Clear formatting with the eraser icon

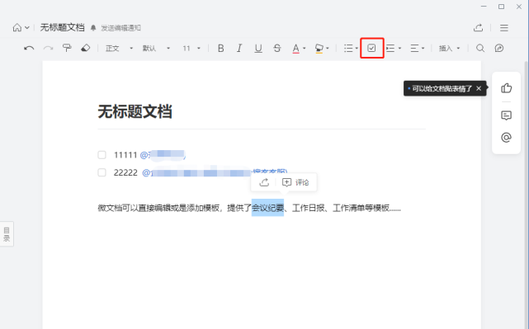tap(86, 48)
